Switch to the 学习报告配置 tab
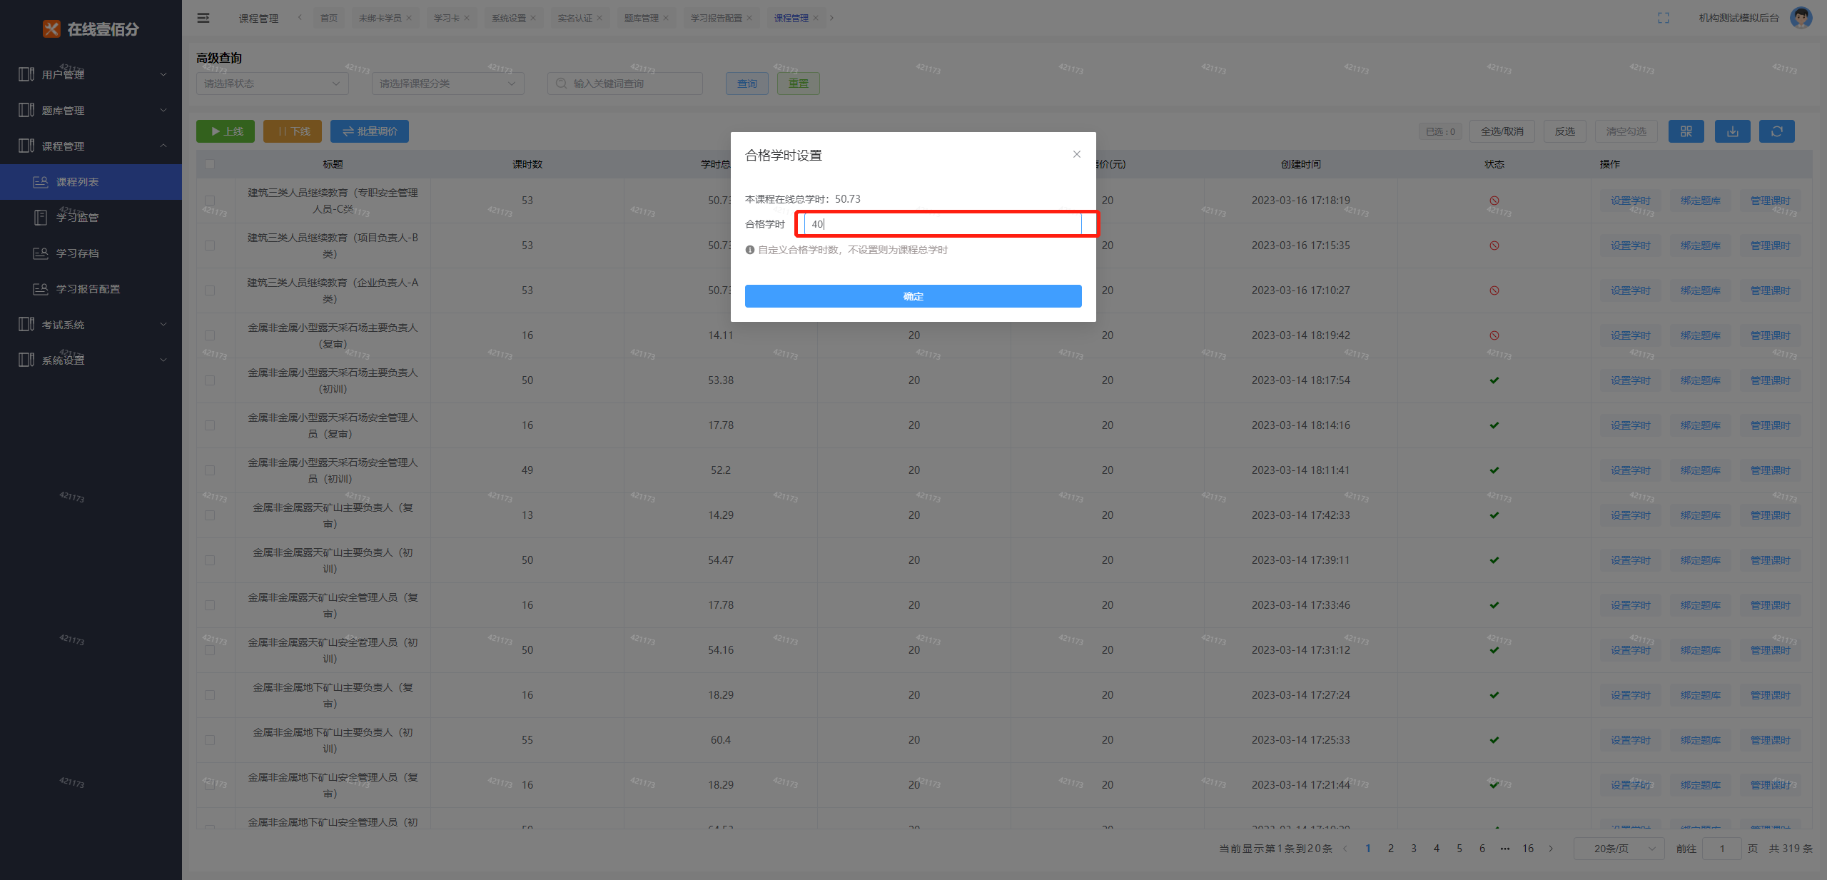This screenshot has width=1827, height=880. pyautogui.click(x=716, y=18)
